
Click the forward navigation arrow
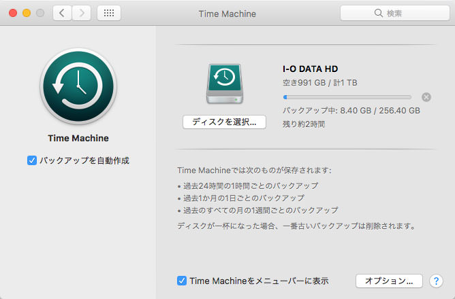tap(82, 13)
